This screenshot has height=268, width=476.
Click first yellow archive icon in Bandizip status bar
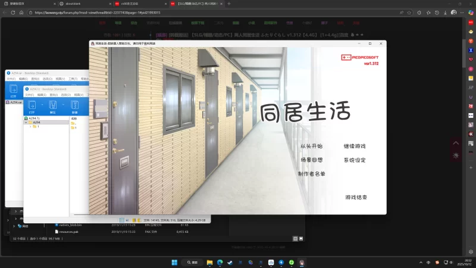point(134,220)
